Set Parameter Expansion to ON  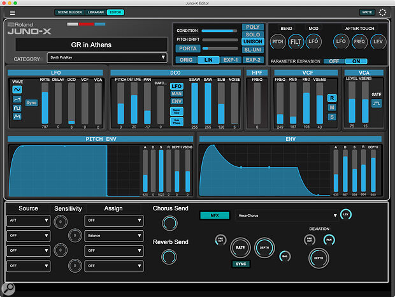356,61
